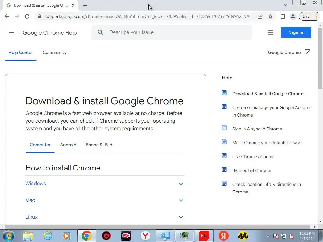Open the Error browser menu button

(x=309, y=16)
